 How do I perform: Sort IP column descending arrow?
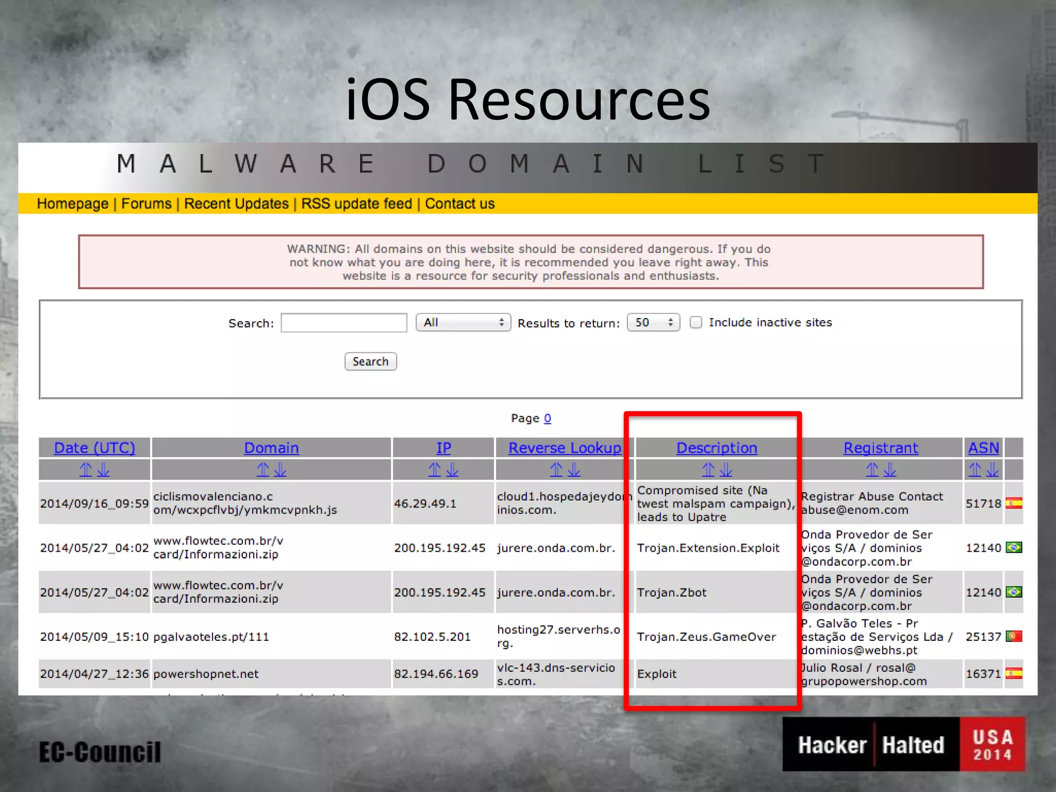click(x=452, y=470)
